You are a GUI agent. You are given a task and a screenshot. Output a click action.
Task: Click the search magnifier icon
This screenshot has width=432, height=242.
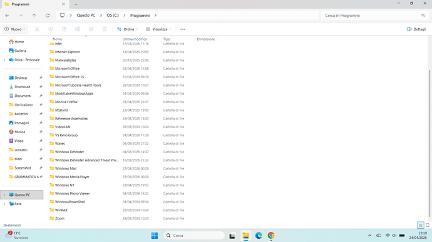click(x=423, y=16)
